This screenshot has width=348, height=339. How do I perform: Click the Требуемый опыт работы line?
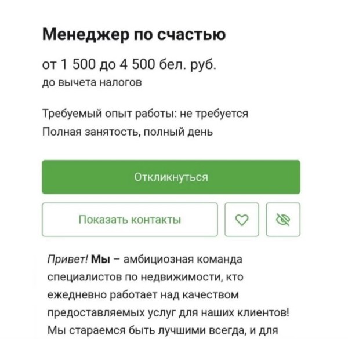click(145, 113)
